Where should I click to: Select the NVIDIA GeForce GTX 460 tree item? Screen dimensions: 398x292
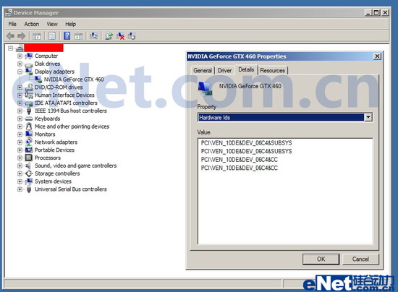coord(74,80)
